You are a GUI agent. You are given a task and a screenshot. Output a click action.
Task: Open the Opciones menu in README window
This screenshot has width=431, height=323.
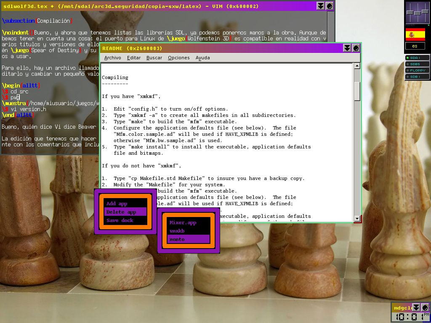coord(178,58)
